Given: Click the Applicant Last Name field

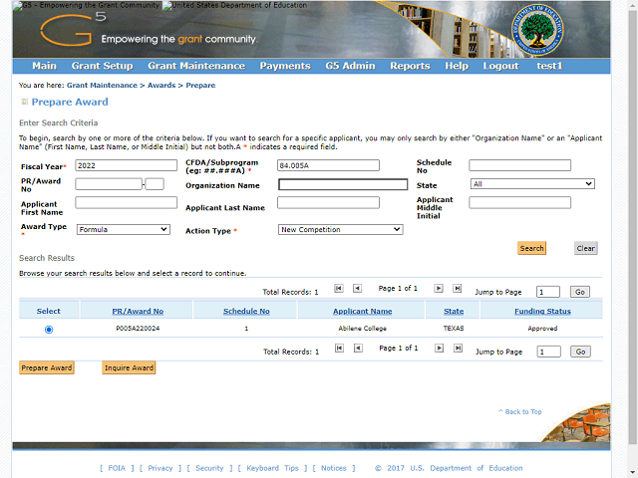Looking at the screenshot, I should click(328, 203).
